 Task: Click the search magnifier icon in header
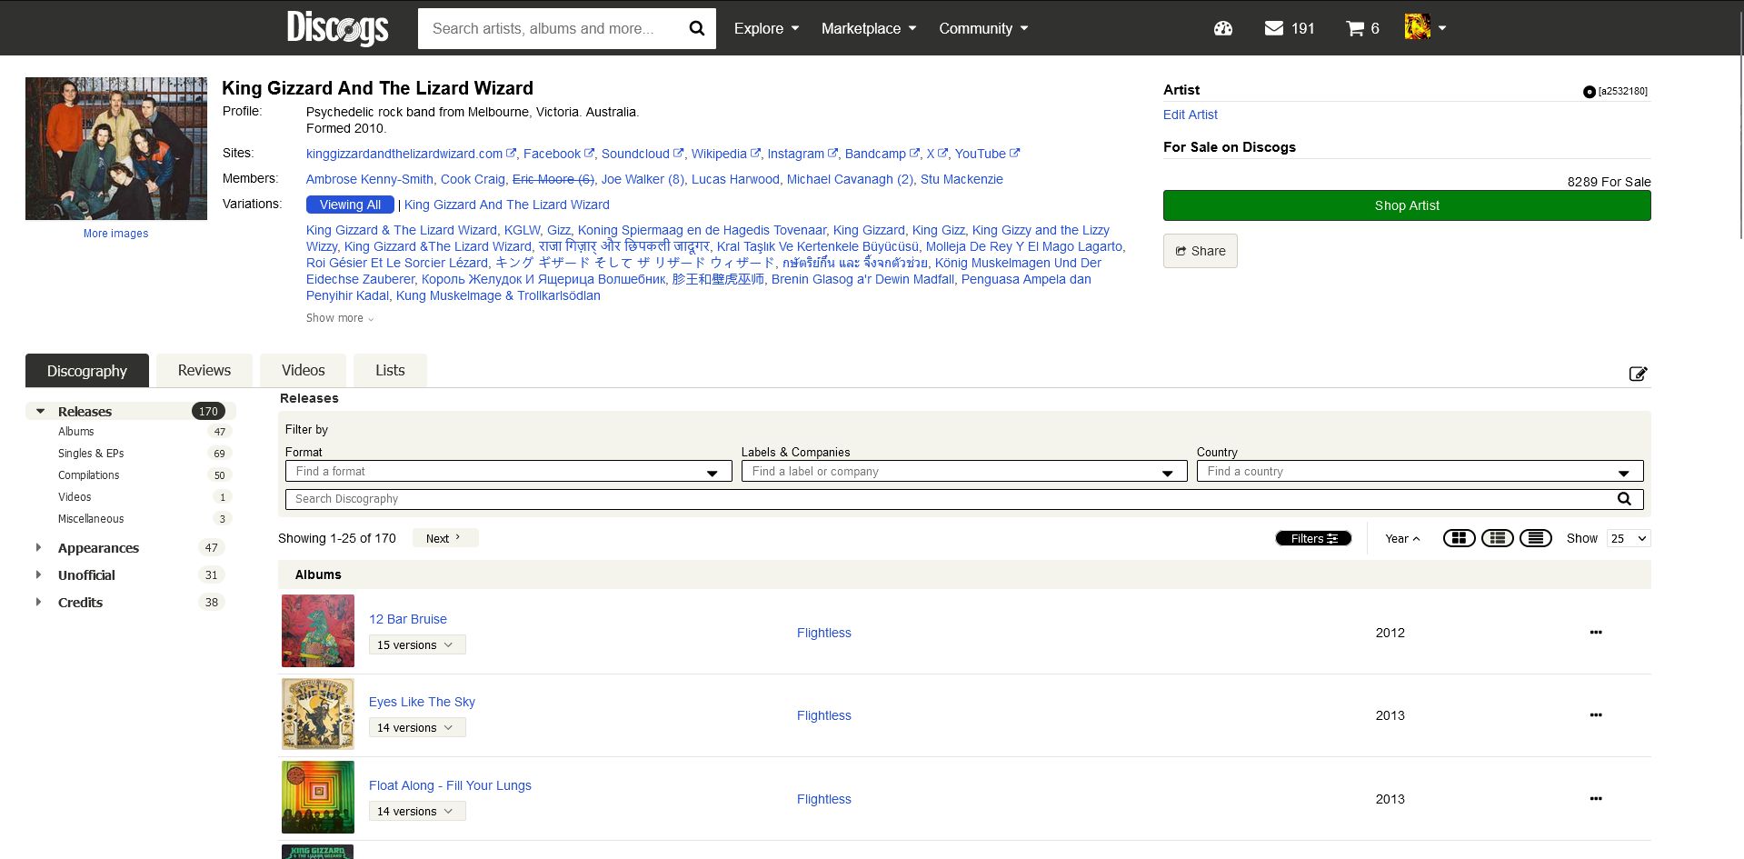697,28
